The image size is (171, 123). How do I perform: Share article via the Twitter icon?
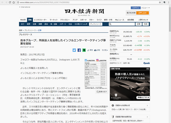click(x=74, y=50)
